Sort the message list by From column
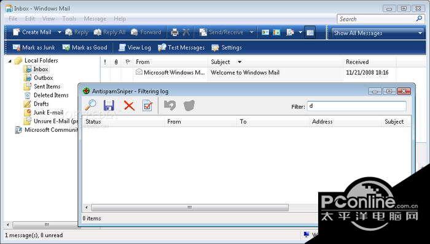Screen dimensions: 430x244 170,62
